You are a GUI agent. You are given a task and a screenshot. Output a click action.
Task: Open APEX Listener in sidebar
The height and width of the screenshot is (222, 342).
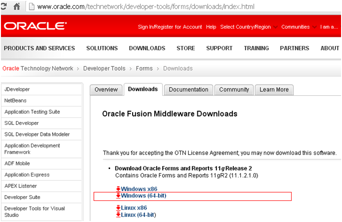(x=42, y=186)
